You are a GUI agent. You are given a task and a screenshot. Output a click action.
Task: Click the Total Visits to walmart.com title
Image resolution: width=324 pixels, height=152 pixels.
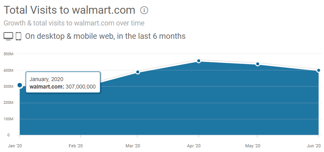69,10
